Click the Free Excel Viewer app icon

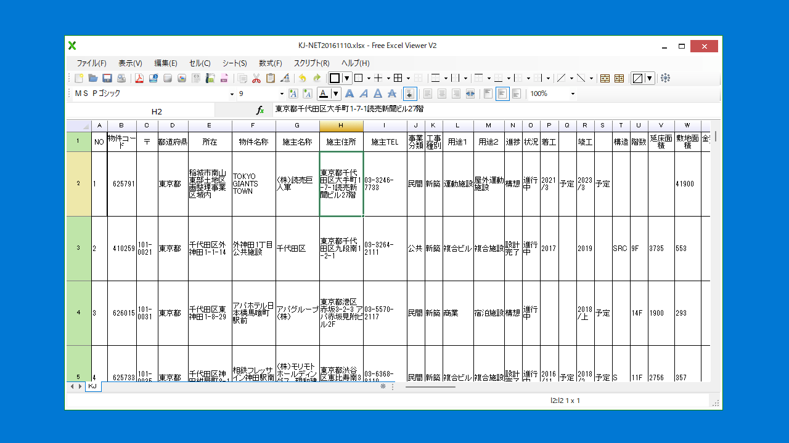pos(72,45)
